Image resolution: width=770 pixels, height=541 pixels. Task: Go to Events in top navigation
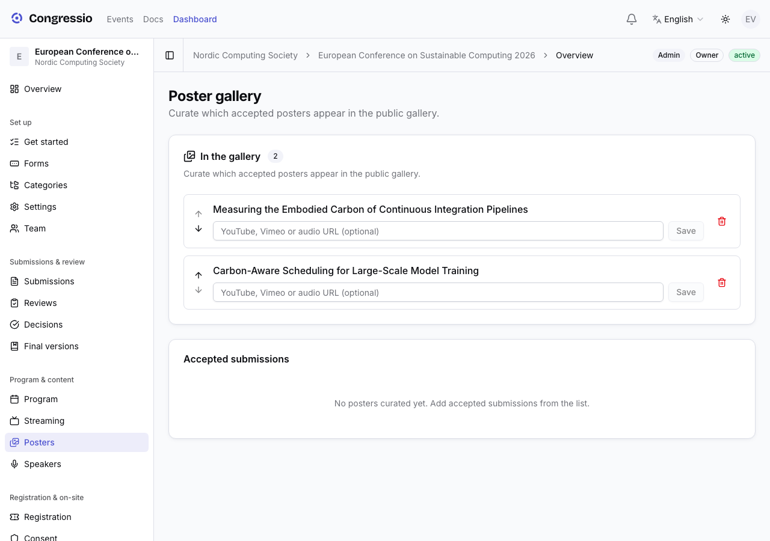tap(120, 19)
